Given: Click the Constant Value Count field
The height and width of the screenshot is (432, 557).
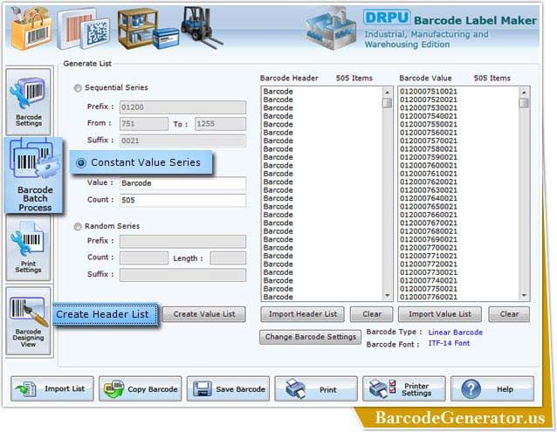Looking at the screenshot, I should click(x=182, y=200).
